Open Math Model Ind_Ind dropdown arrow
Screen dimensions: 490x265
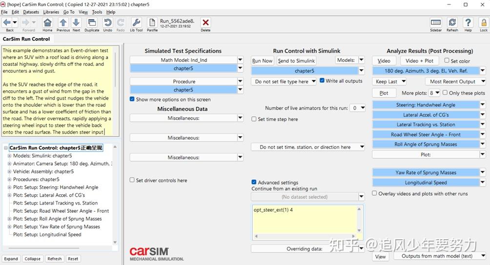point(240,60)
